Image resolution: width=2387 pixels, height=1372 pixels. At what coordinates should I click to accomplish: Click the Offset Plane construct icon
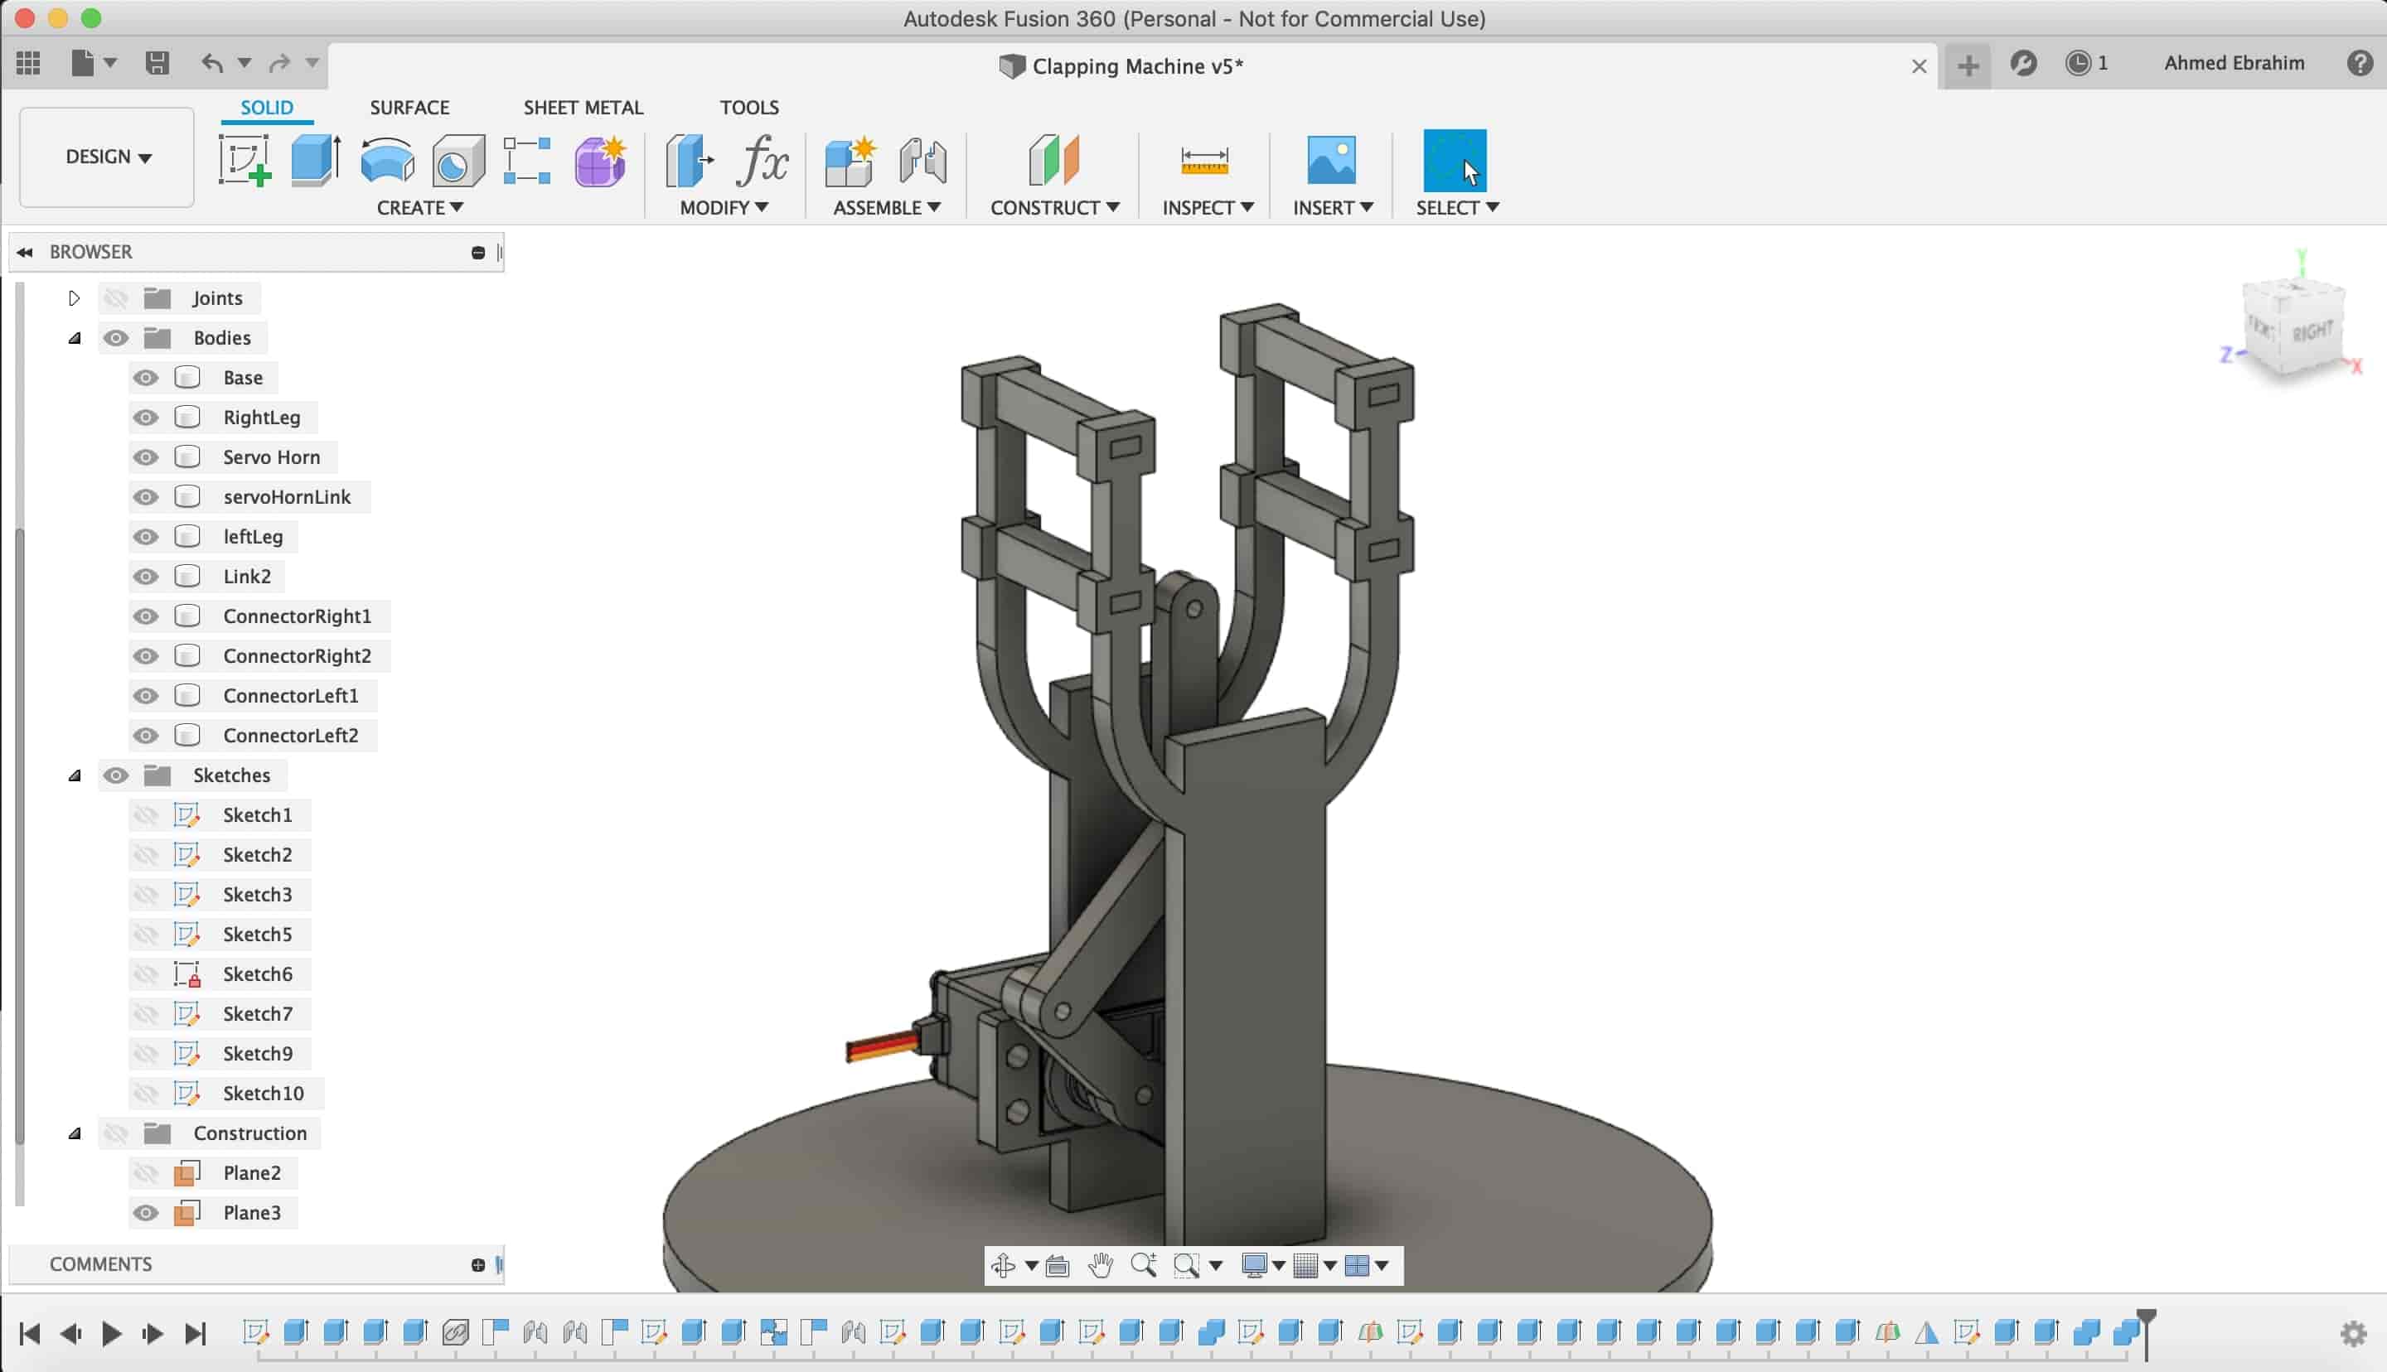(1053, 159)
